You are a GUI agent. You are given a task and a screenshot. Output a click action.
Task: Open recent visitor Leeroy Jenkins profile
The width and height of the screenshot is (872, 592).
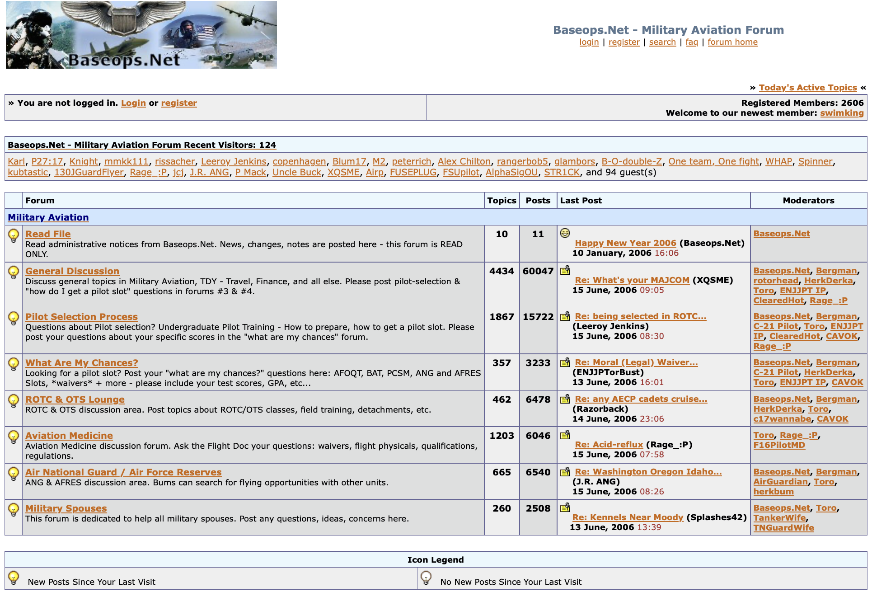(x=234, y=161)
